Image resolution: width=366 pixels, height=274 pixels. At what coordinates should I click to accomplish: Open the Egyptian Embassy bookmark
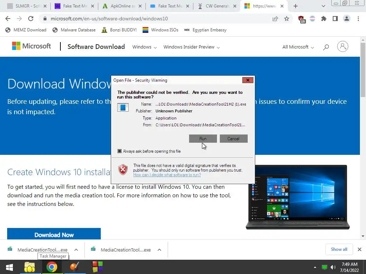point(205,30)
